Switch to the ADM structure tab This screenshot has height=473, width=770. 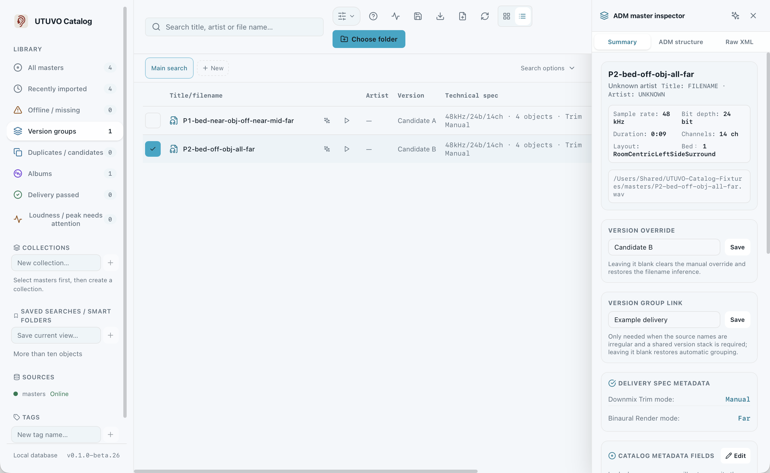click(x=680, y=42)
